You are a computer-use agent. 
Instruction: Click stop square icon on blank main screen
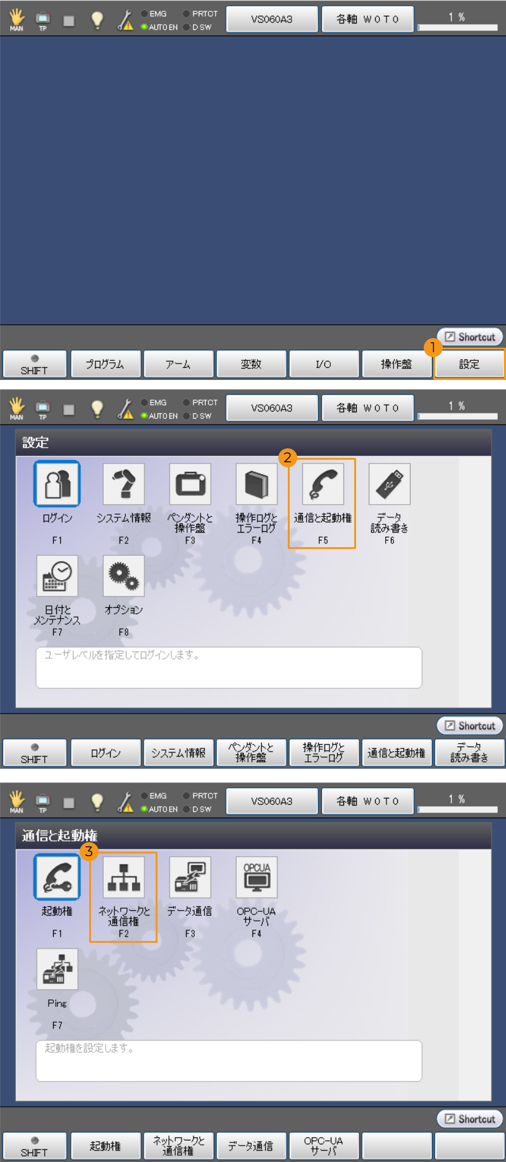click(x=69, y=21)
